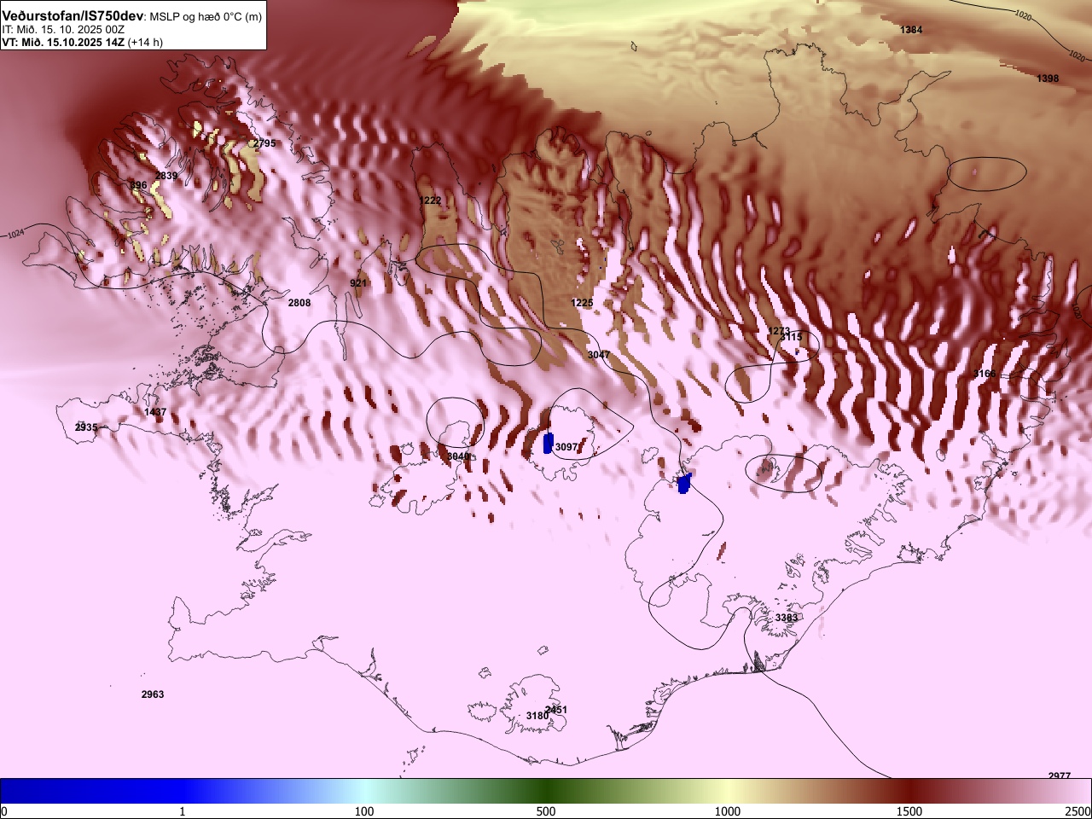This screenshot has width=1092, height=819.
Task: Click the 'MSLP og hæð 0°C (m)' label
Action: coord(206,17)
